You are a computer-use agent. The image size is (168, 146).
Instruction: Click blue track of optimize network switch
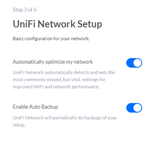[130, 63]
